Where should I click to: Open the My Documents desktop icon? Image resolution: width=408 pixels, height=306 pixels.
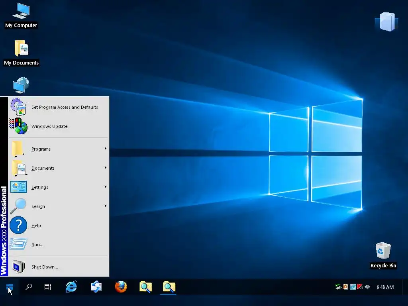21,53
